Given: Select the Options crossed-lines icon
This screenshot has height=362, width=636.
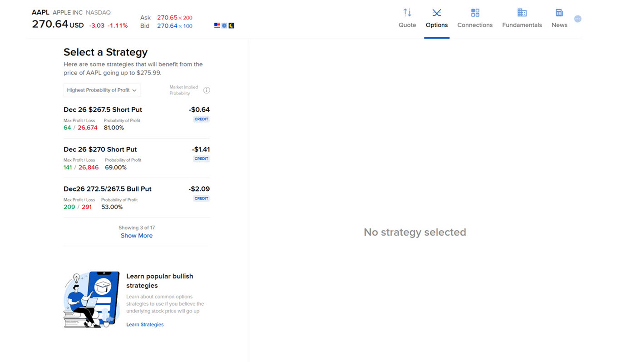Looking at the screenshot, I should [x=436, y=12].
